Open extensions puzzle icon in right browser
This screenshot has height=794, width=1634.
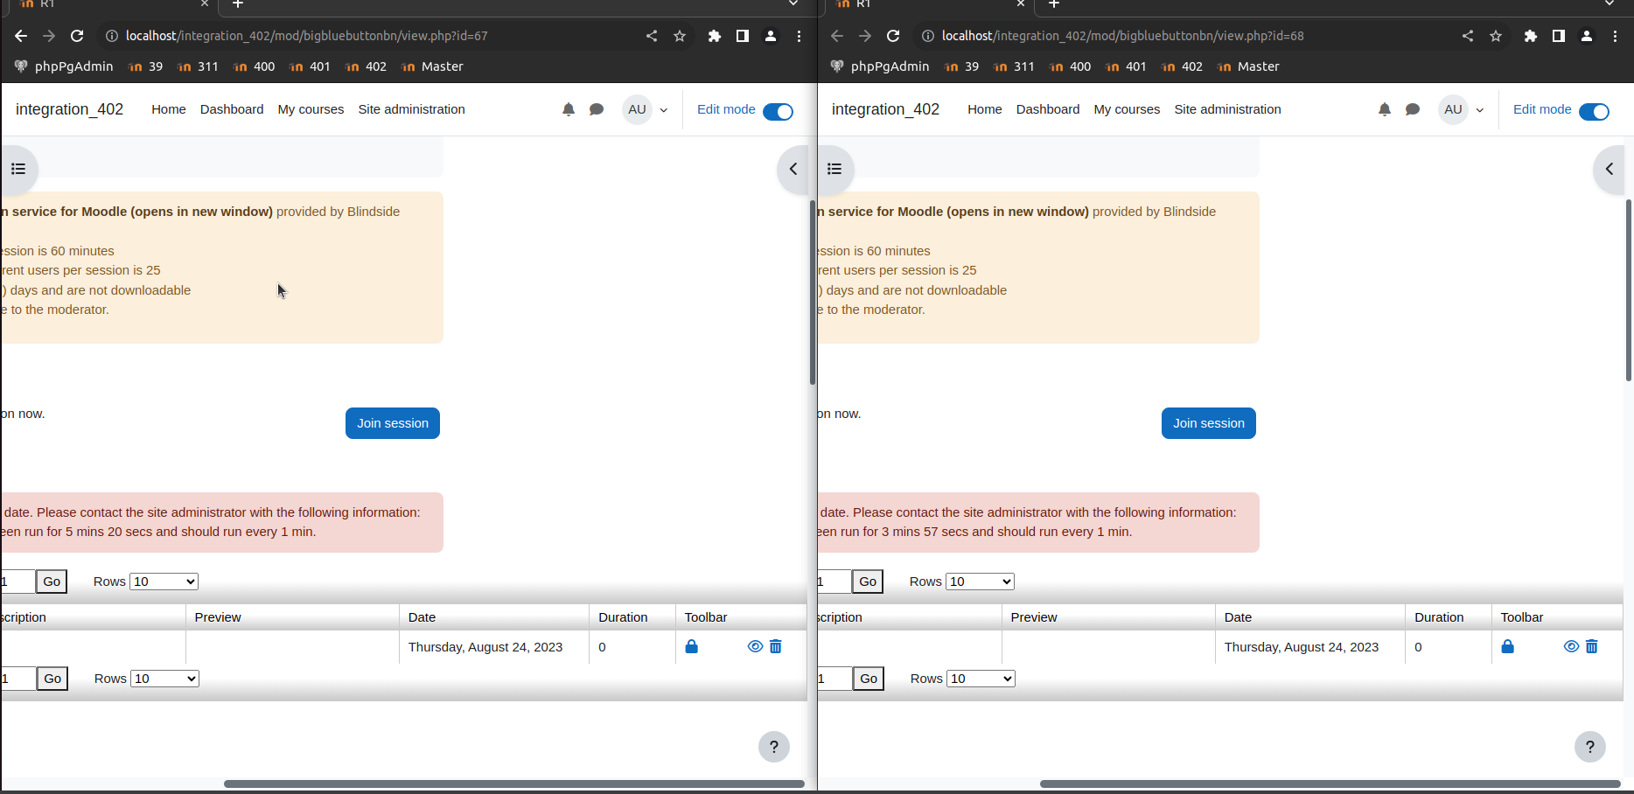tap(1531, 36)
